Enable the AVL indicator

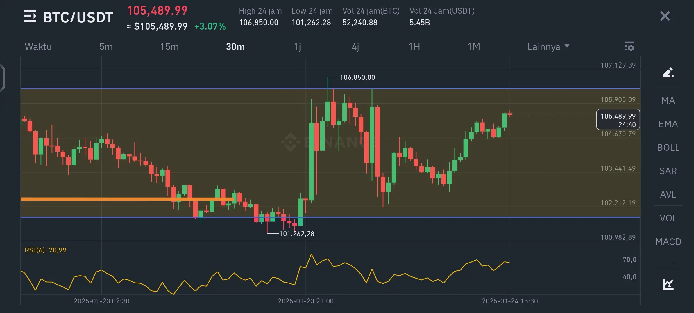[668, 194]
